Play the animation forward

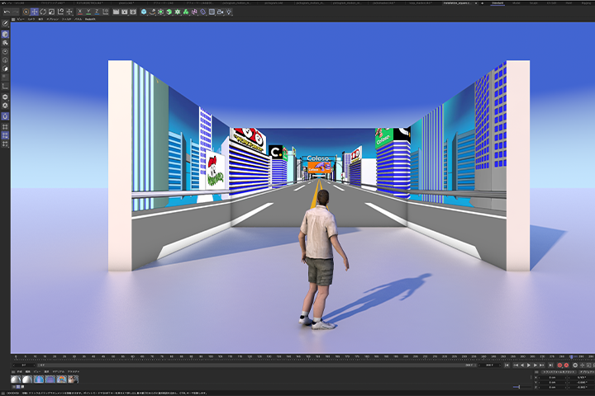pos(529,365)
